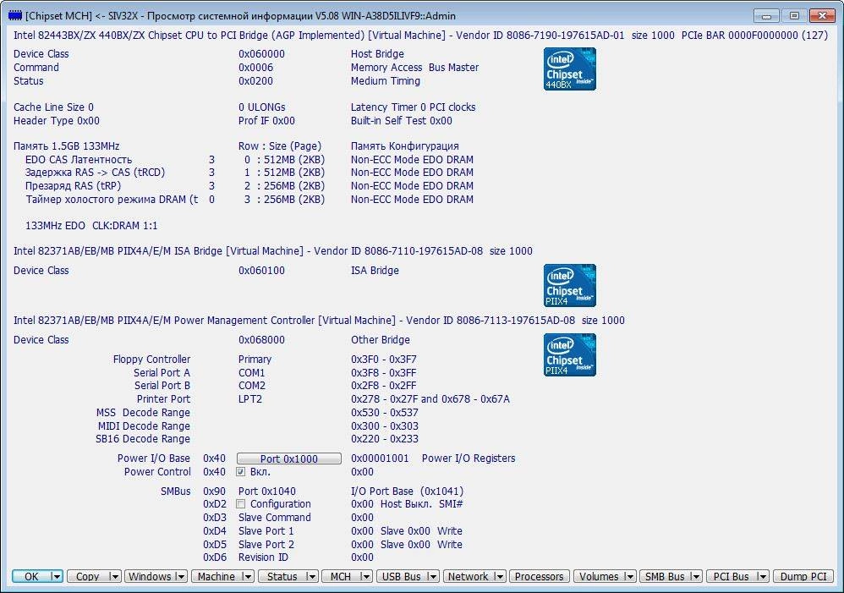This screenshot has width=844, height=593.
Task: Open the Windows button dropdown arrow
Action: (x=181, y=576)
